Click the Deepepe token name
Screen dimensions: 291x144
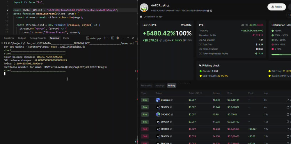165,100
